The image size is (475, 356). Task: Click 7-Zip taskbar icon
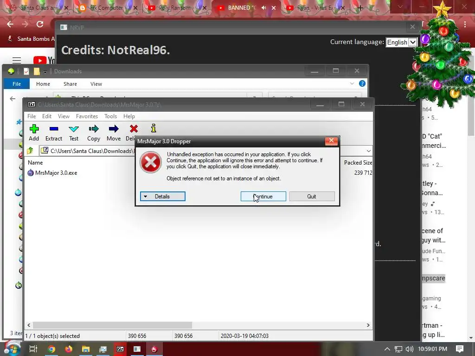(x=120, y=349)
